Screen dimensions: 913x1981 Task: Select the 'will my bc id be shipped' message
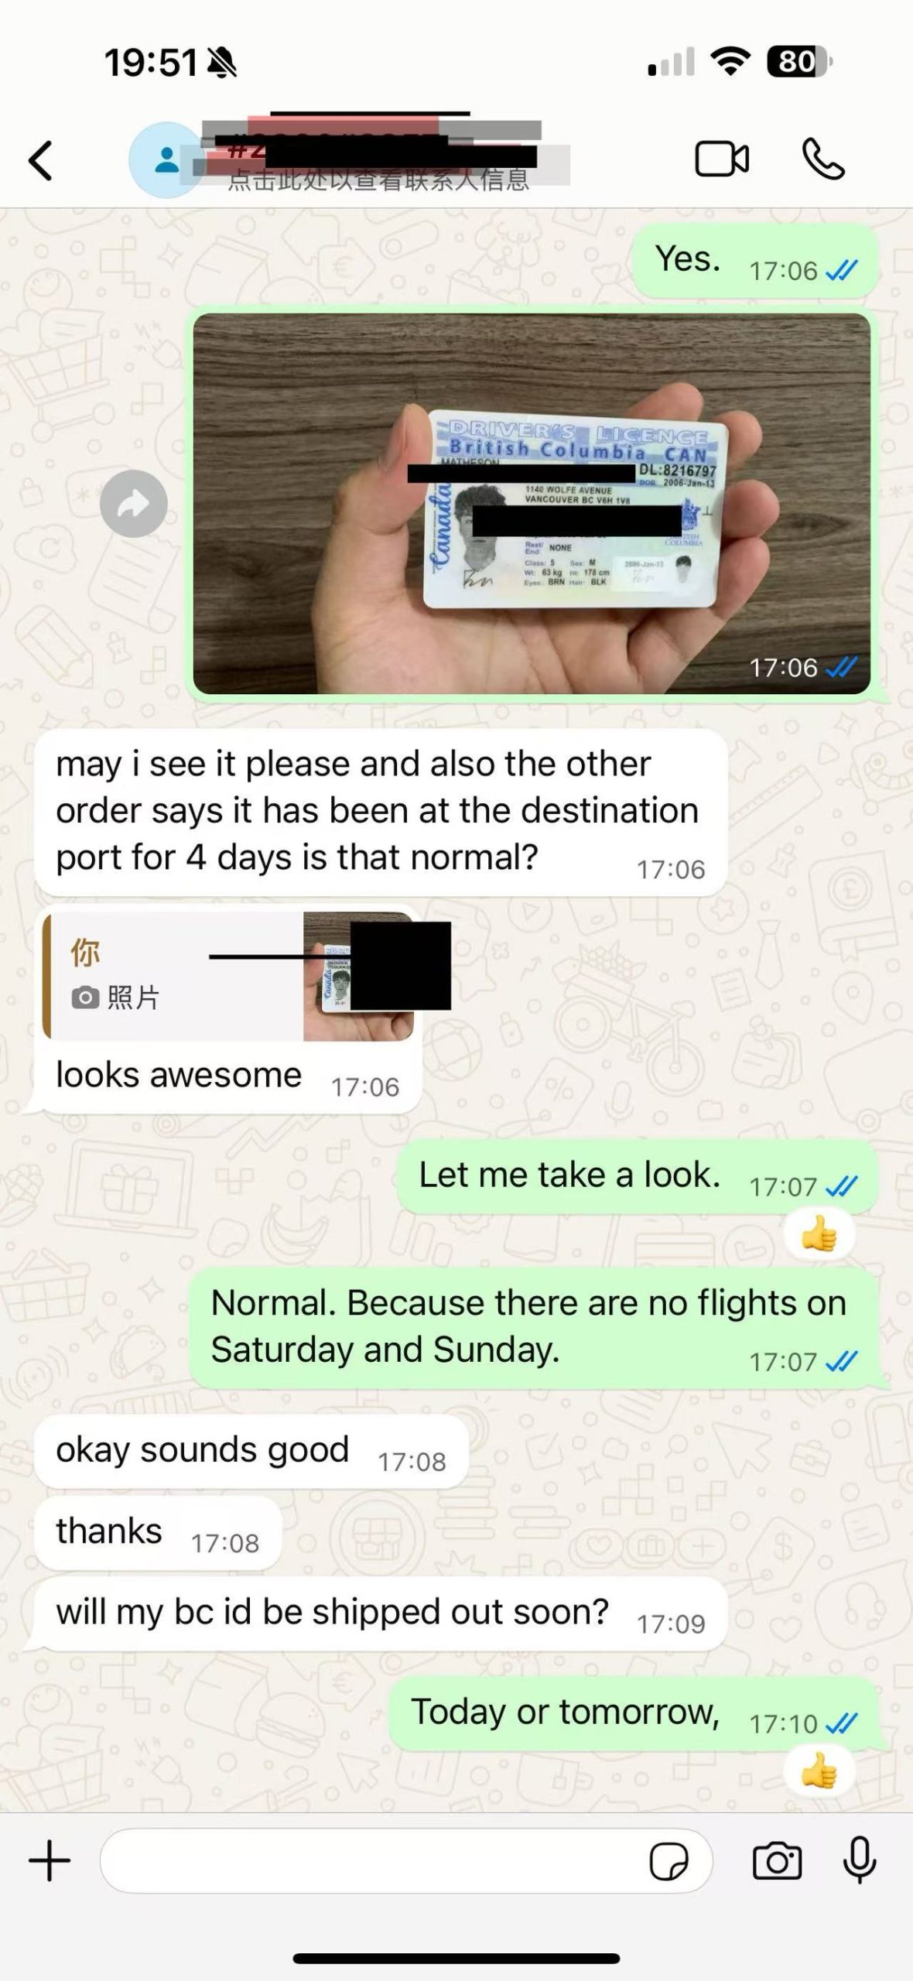pos(381,1613)
